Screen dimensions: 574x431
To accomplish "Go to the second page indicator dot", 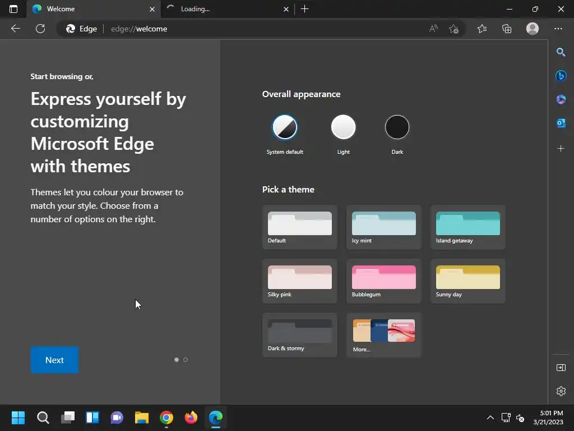I will 186,360.
